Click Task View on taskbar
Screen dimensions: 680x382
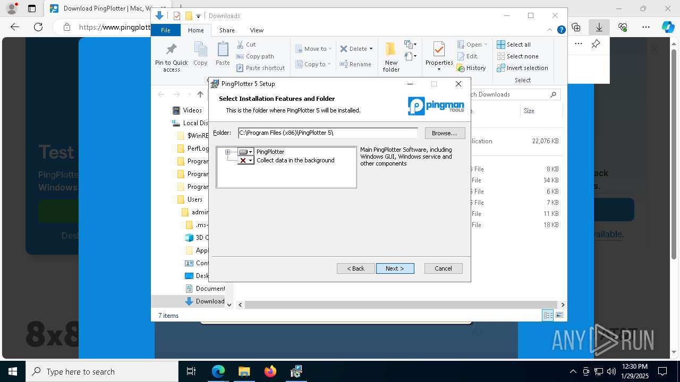pos(191,372)
